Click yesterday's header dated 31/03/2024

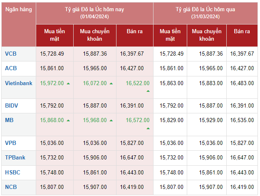205,12
